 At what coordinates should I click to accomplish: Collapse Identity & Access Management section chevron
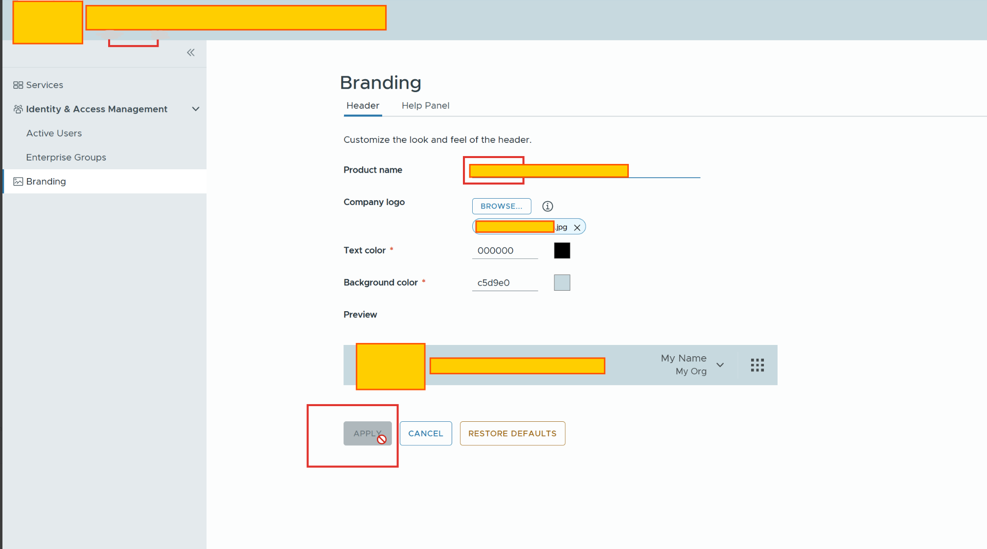(x=196, y=109)
